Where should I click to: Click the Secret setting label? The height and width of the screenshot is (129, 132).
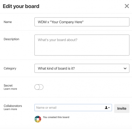click(x=8, y=85)
